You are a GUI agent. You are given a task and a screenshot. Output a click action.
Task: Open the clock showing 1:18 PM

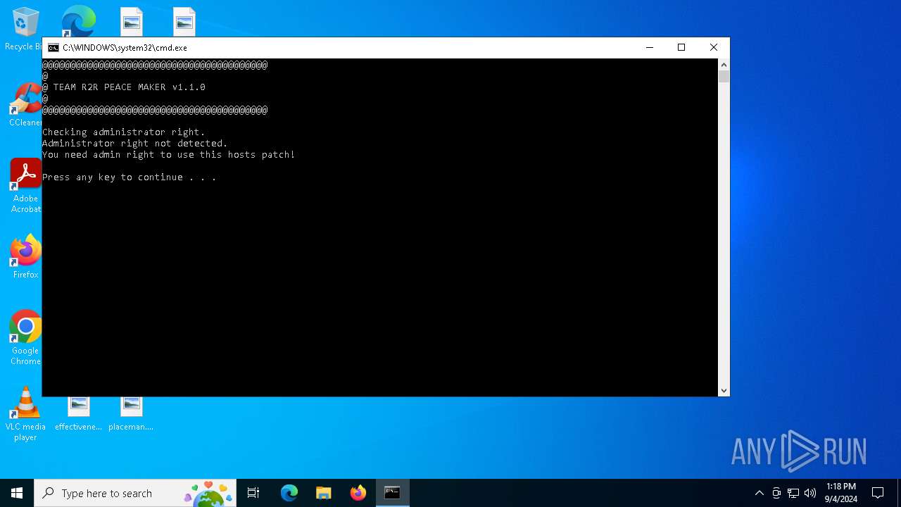[x=841, y=493]
